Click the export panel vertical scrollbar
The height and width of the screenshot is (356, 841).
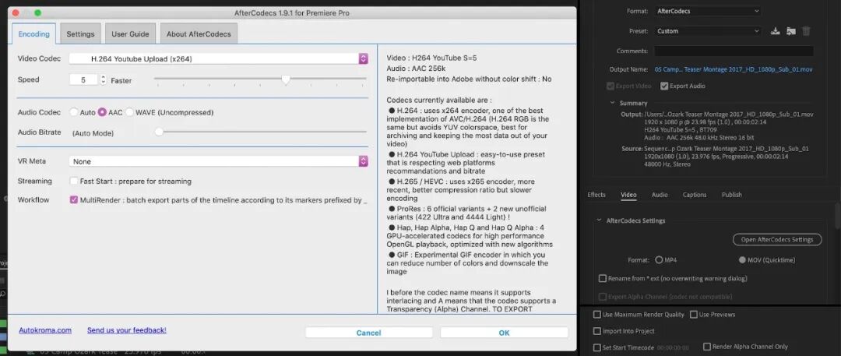[837, 214]
